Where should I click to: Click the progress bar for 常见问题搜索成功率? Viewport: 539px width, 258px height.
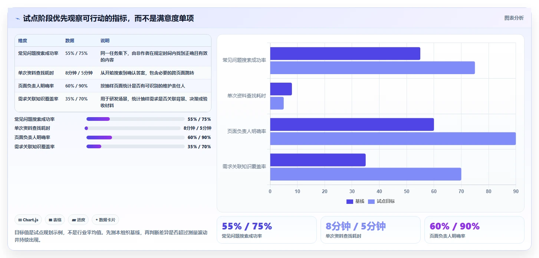point(135,119)
